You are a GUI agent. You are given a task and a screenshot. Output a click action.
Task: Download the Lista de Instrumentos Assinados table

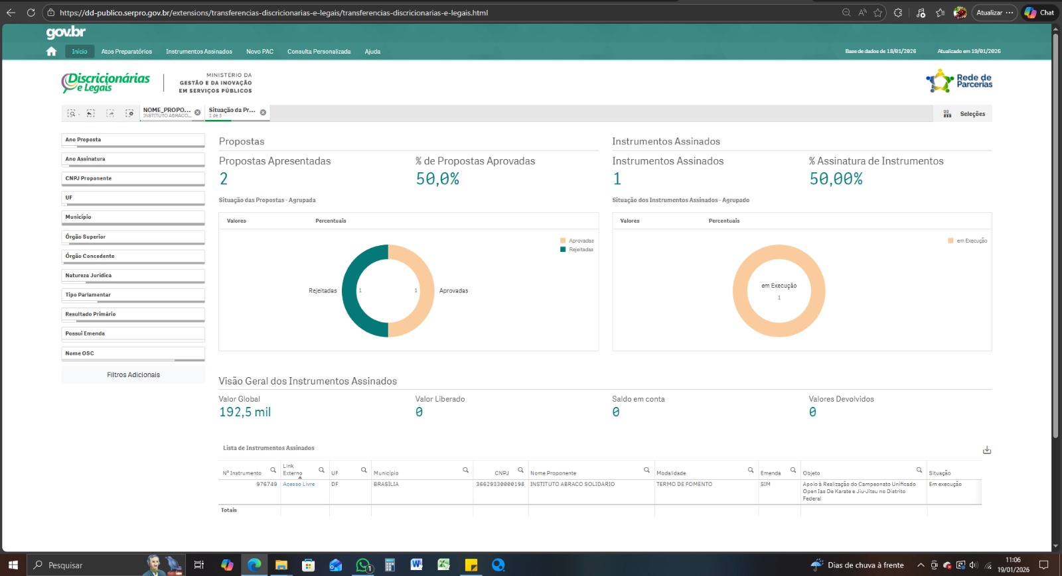tap(987, 450)
